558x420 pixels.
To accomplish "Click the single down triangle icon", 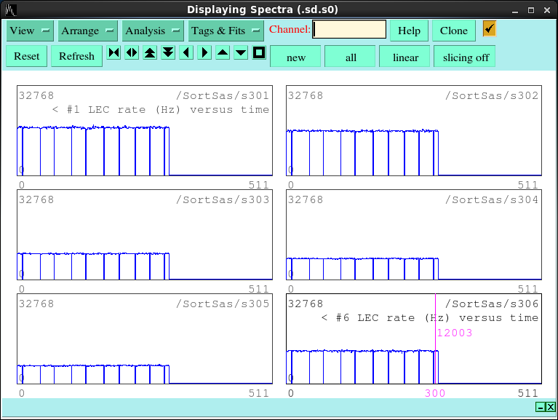I will (x=241, y=53).
